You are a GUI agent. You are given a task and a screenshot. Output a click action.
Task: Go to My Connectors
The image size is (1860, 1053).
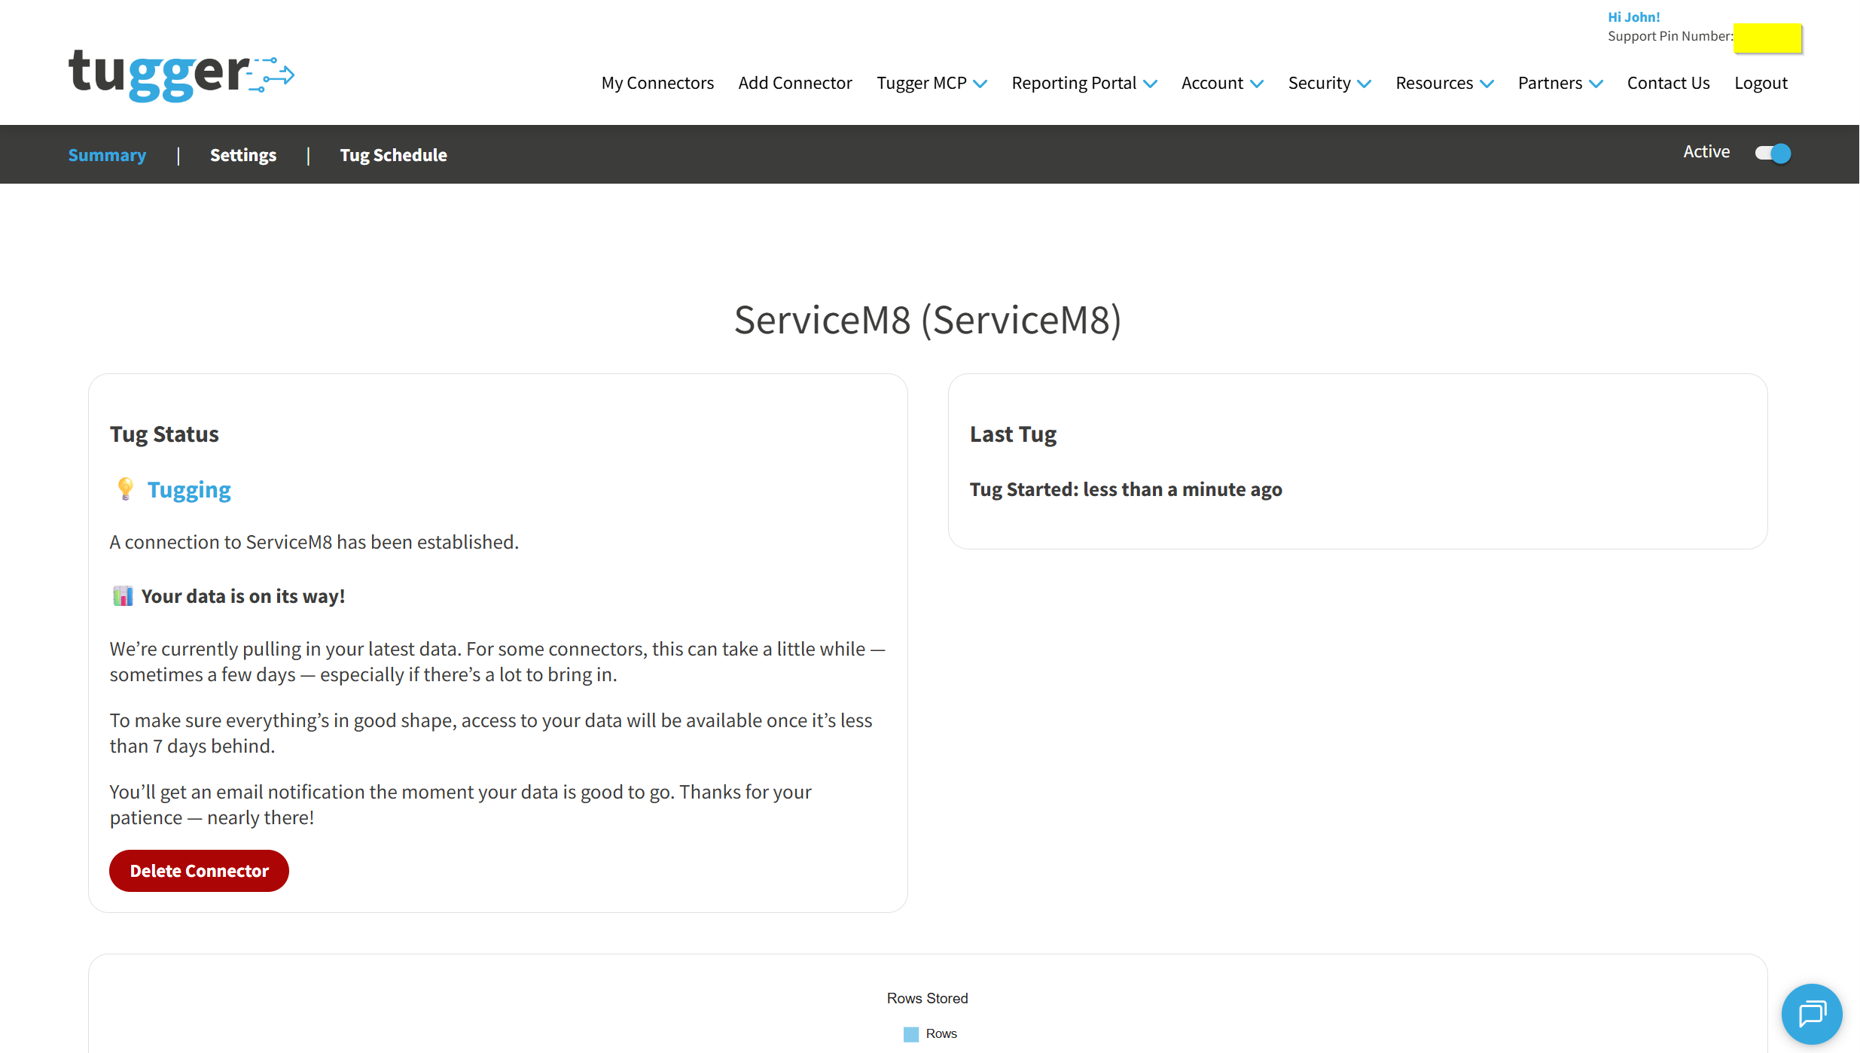657,83
